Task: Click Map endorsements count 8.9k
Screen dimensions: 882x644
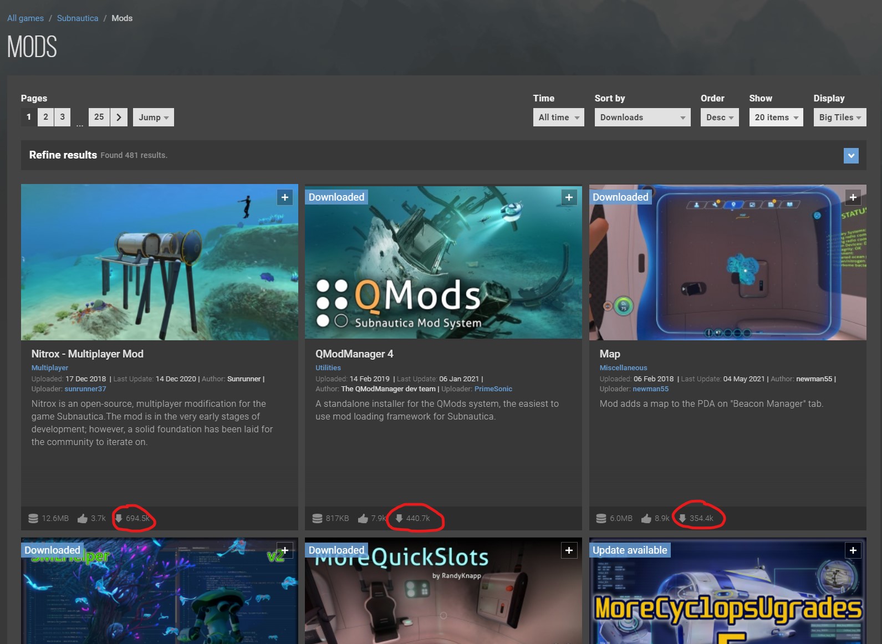Action: pos(662,518)
